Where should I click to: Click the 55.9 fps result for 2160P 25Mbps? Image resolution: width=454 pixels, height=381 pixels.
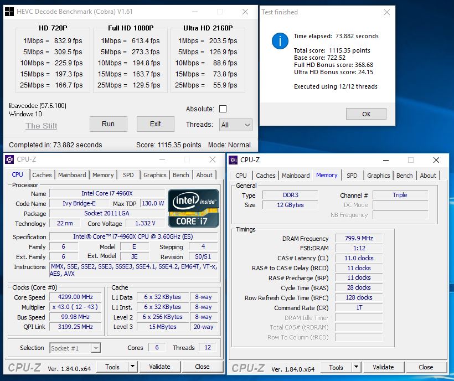[x=225, y=85]
